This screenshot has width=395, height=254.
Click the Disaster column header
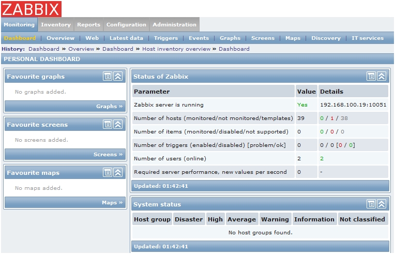(x=189, y=219)
